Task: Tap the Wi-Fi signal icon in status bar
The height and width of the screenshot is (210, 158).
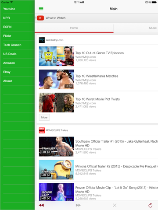Action: click(11, 2)
